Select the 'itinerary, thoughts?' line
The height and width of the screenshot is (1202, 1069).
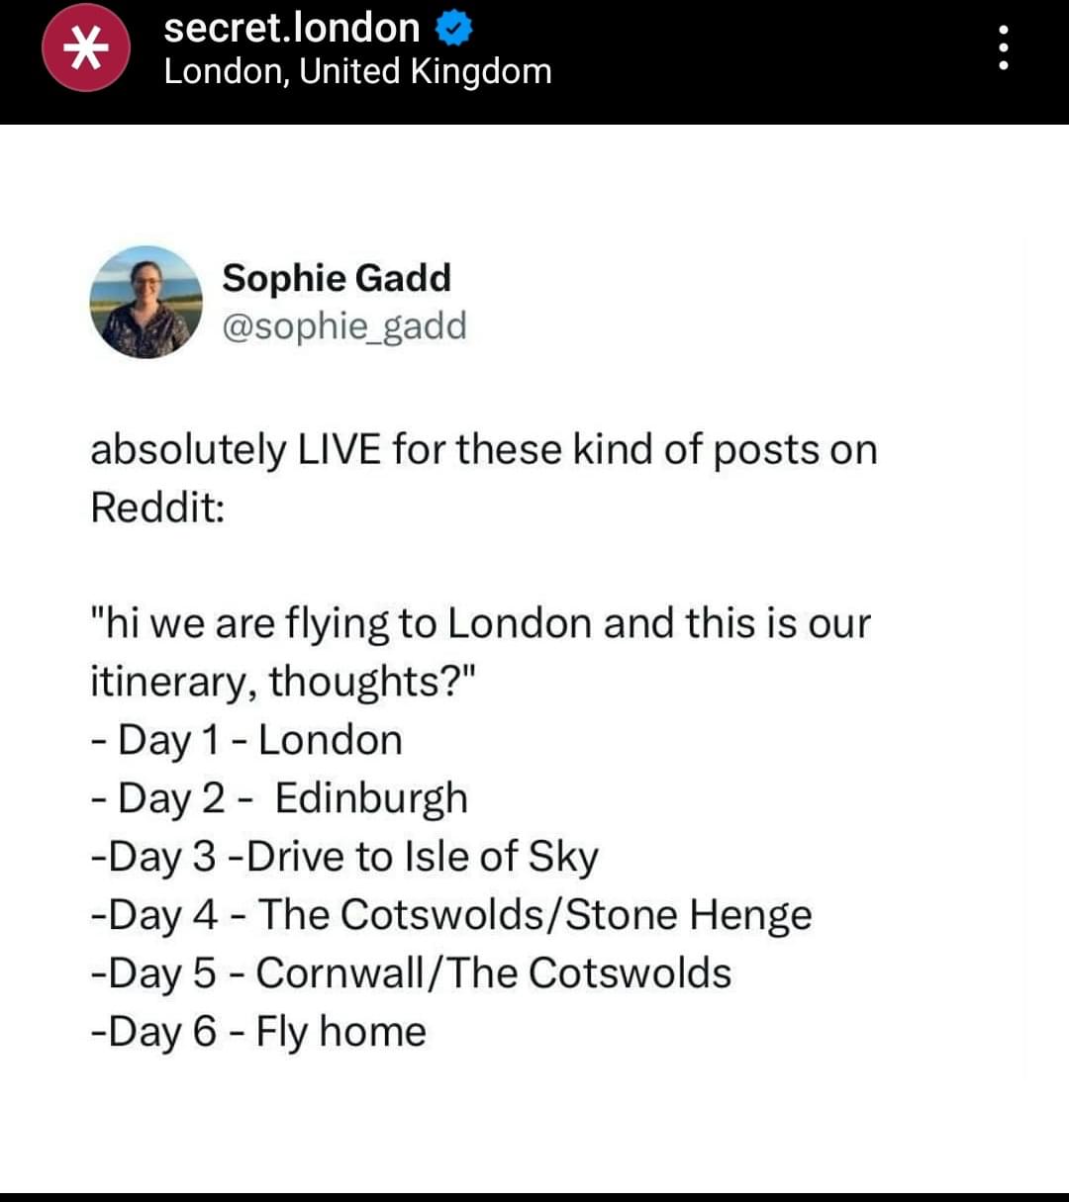pos(284,682)
